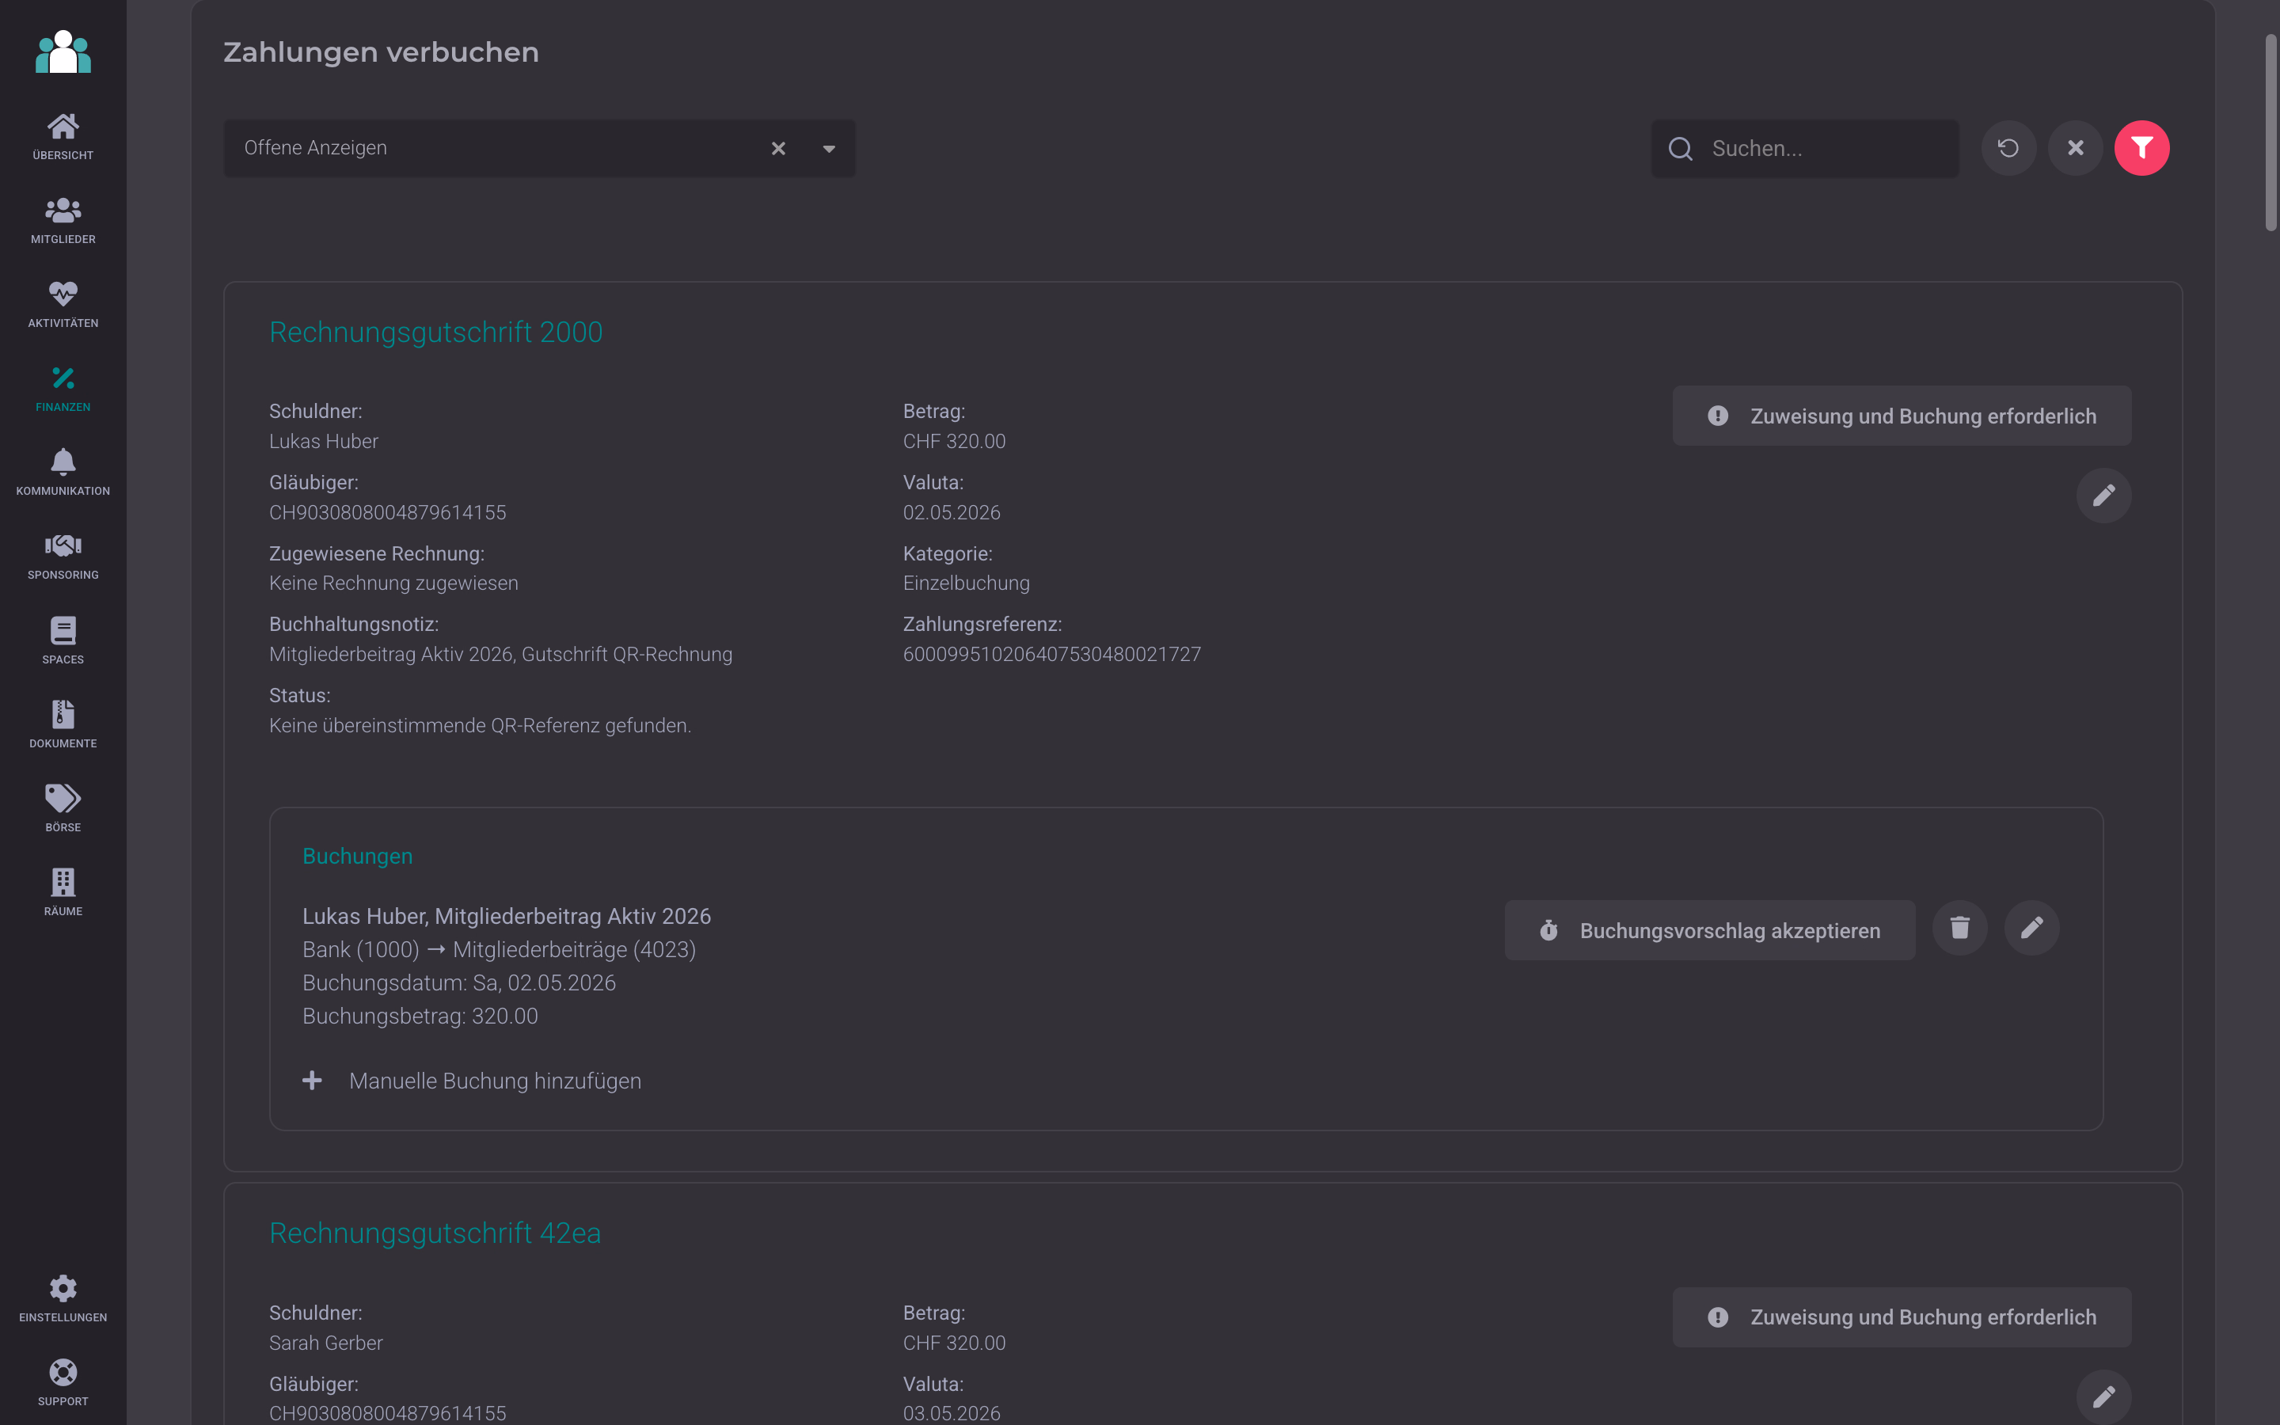The image size is (2280, 1425).
Task: Select the Zahlungsreferenz number 600099510206407530480021727
Action: coord(1051,654)
